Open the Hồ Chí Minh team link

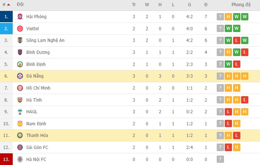click(39, 88)
